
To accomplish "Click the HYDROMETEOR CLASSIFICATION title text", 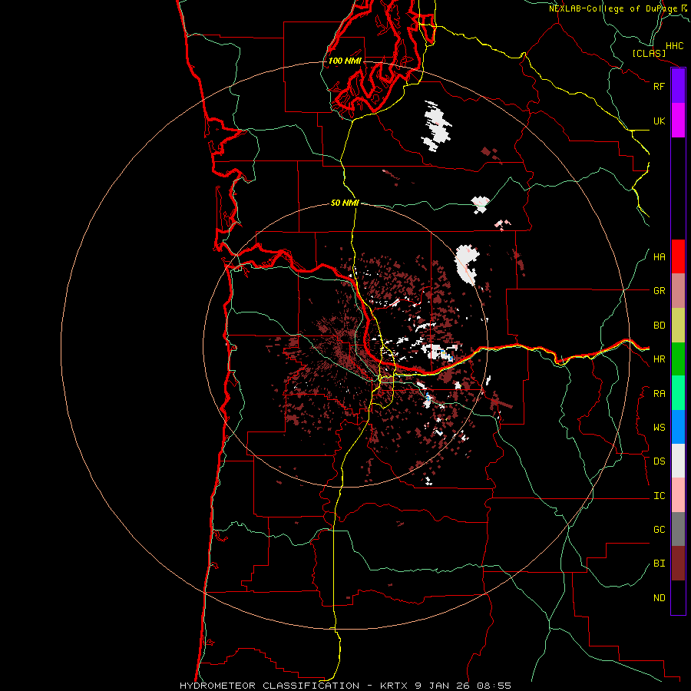I will (269, 686).
